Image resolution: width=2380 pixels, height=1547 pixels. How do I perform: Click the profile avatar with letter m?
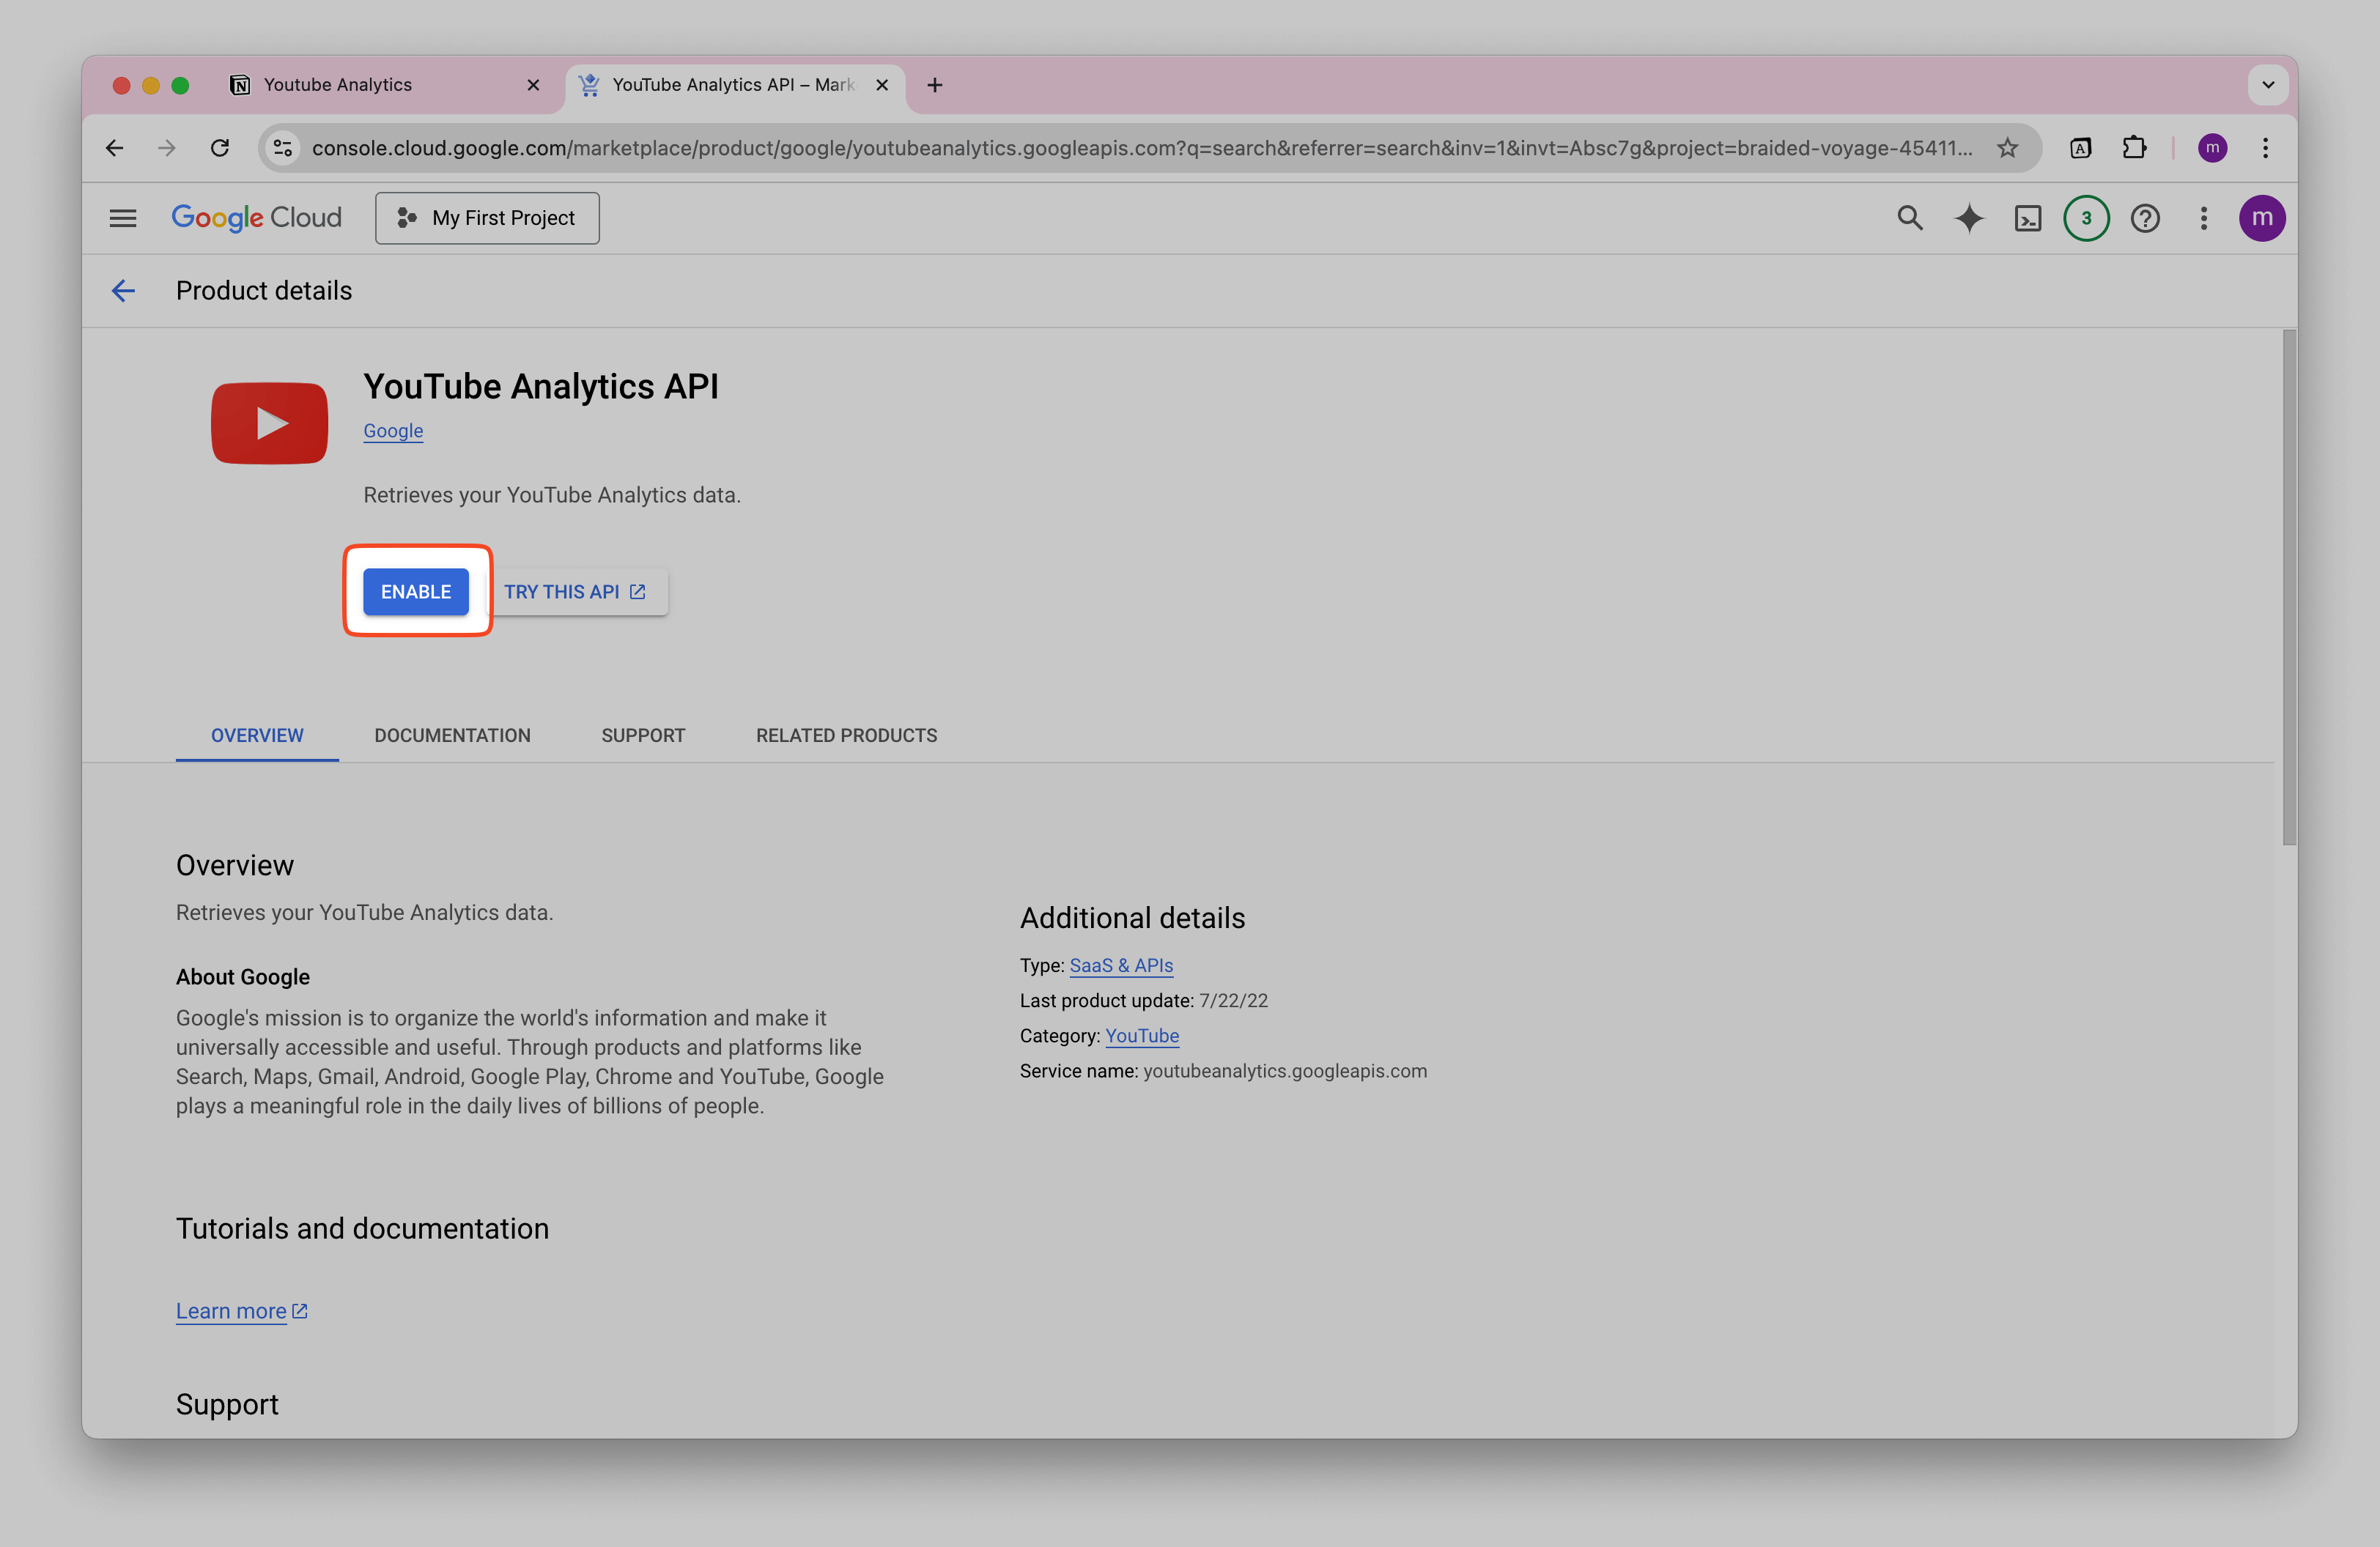2263,218
